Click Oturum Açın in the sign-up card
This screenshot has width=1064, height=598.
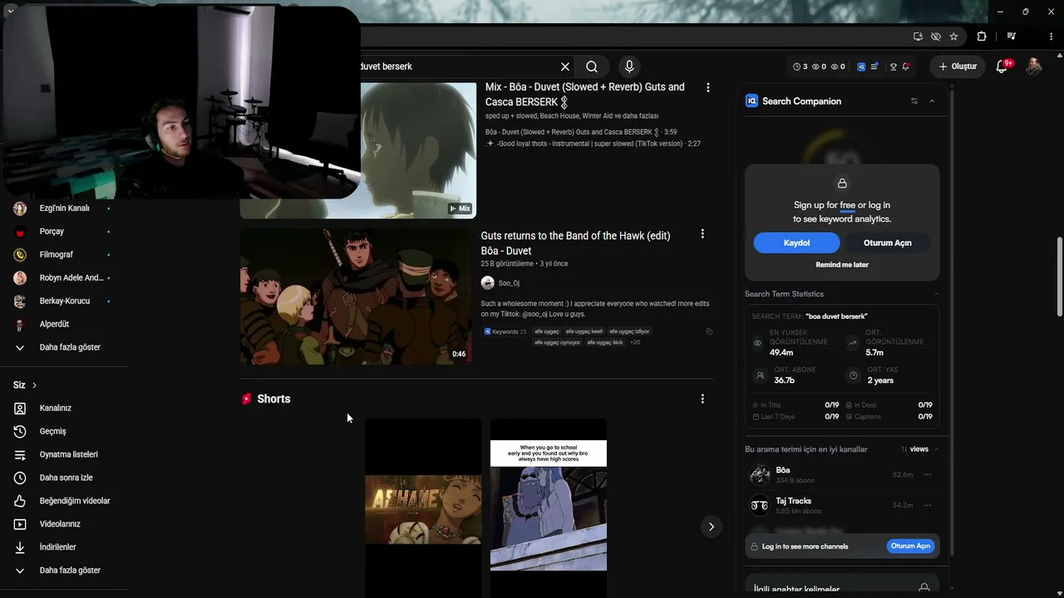888,243
